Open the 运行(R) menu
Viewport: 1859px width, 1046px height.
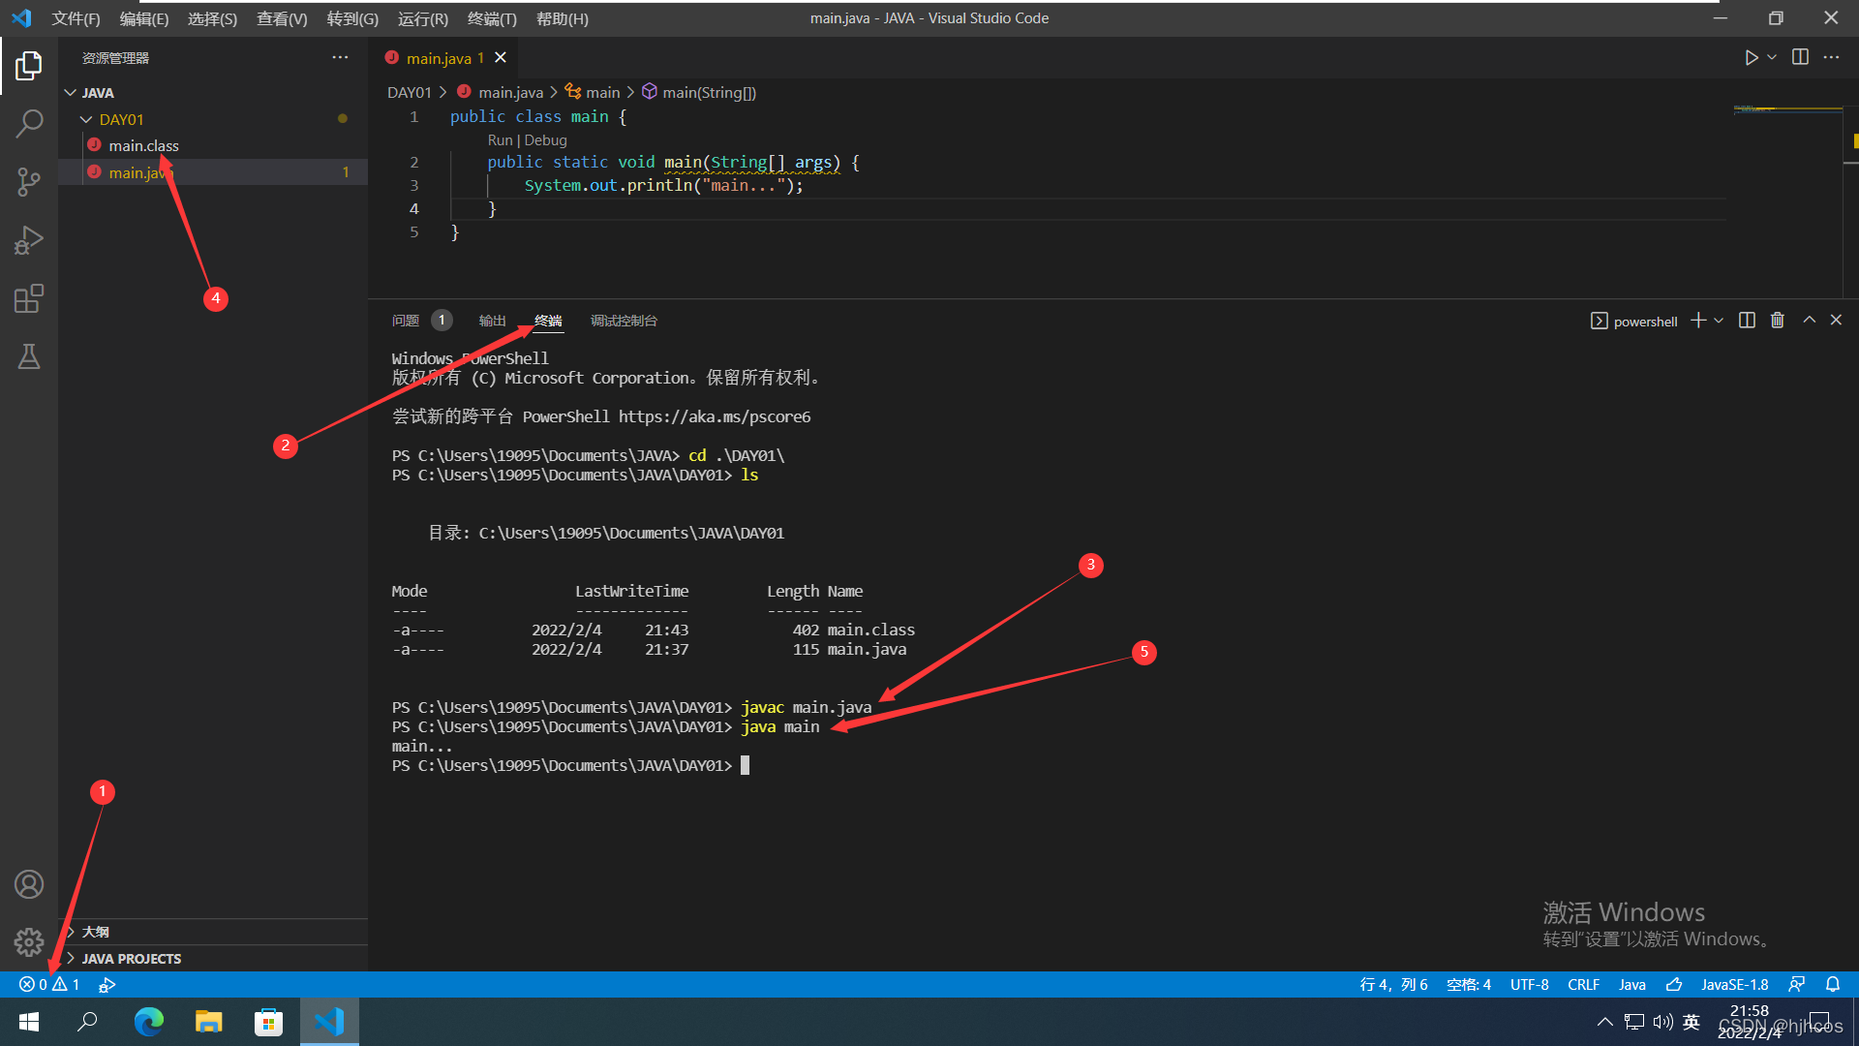[423, 18]
